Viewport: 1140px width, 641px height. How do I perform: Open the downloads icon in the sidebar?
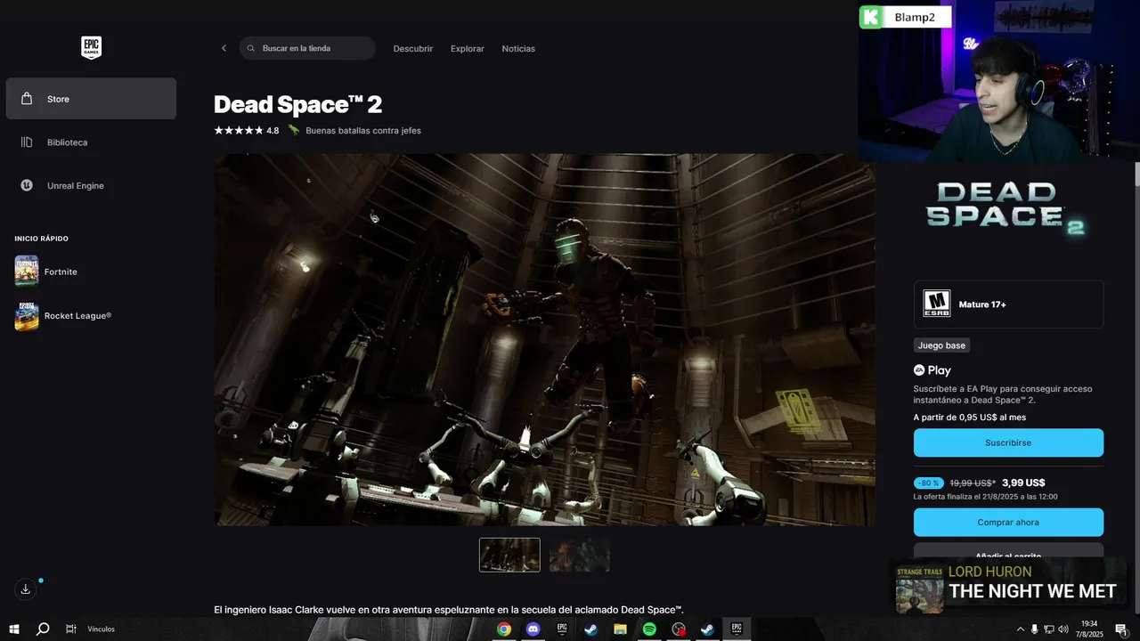coord(26,589)
